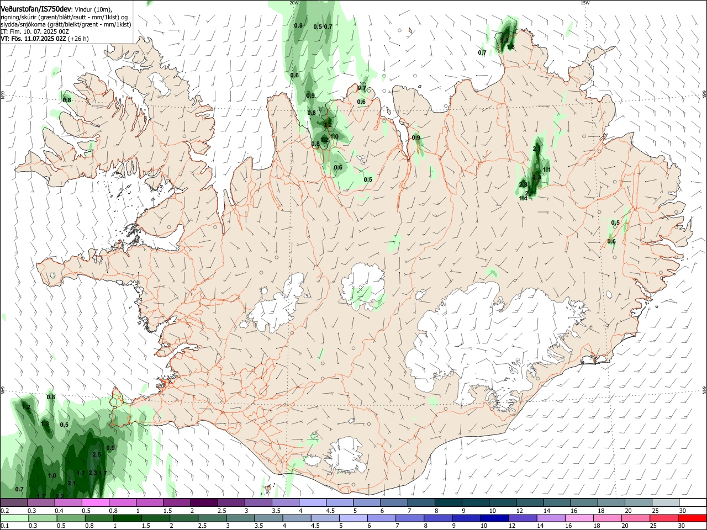Pick the light grey 25–30 swatch, upper legend row
This screenshot has height=530, width=707.
(x=665, y=502)
